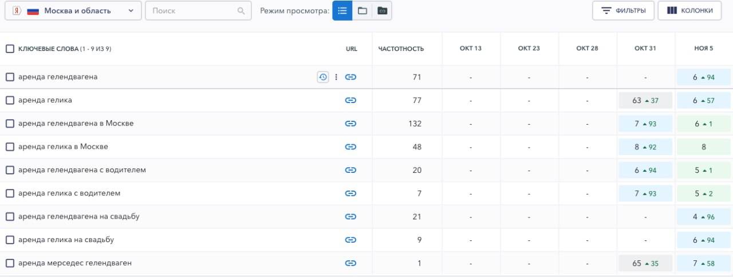Tick checkbox for аренда гелендвагена на свадьбу
This screenshot has height=277, width=733.
tap(10, 216)
